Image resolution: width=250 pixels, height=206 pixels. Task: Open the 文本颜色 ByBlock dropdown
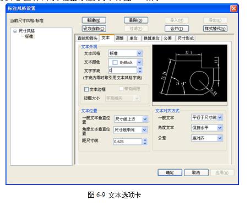139,62
